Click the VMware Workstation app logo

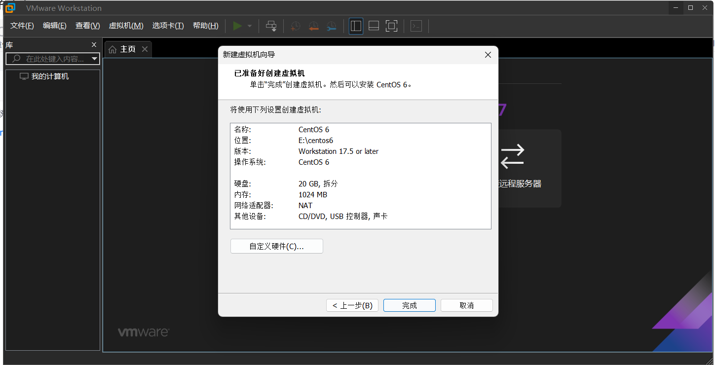coord(10,7)
